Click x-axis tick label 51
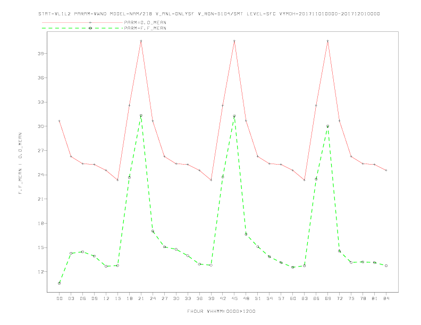Image resolution: width=421 pixels, height=325 pixels. 258,298
